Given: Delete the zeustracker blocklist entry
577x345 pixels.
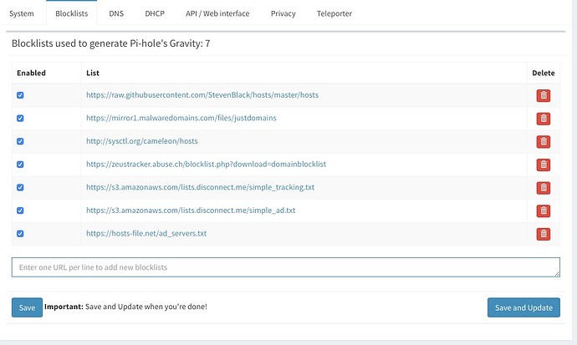Looking at the screenshot, I should pos(544,165).
